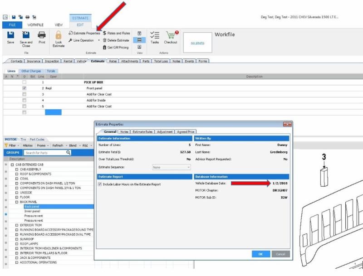Click search magnifier in Search for Parts
363x276 pixels.
(x=69, y=153)
